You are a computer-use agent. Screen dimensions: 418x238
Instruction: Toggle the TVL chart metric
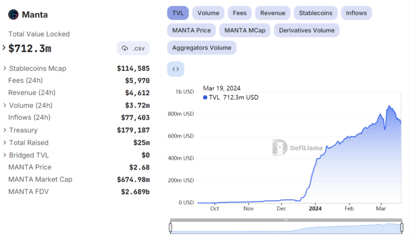pos(177,12)
